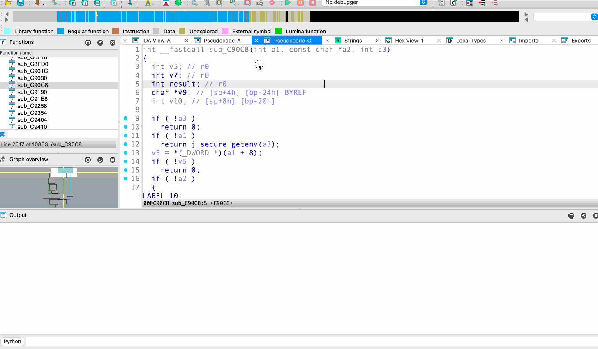Expand dropdown arrow beside red-green pin icon

click(x=44, y=3)
